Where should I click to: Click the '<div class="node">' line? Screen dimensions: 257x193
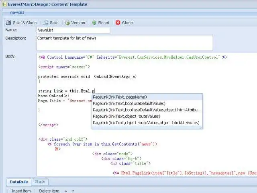pyautogui.click(x=112, y=154)
